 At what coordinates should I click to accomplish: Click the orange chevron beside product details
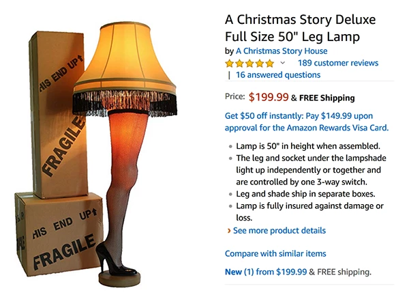coord(229,231)
